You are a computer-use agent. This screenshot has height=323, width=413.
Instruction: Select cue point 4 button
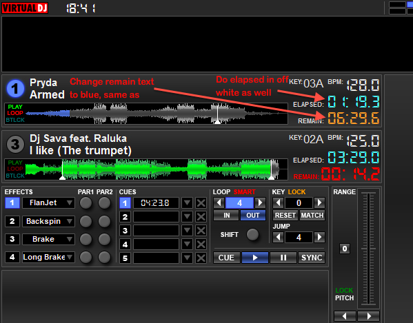click(125, 244)
